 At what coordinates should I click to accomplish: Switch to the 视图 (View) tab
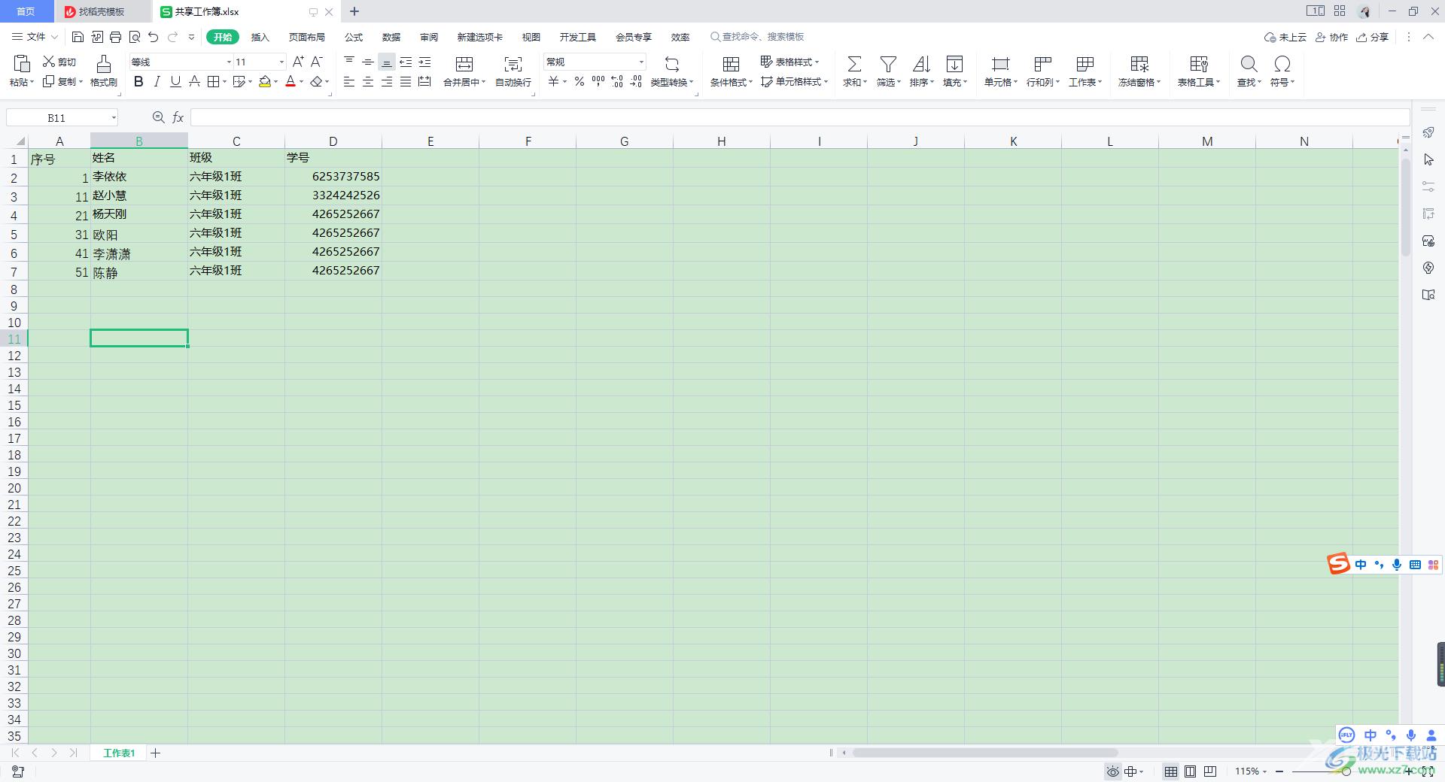[x=531, y=37]
